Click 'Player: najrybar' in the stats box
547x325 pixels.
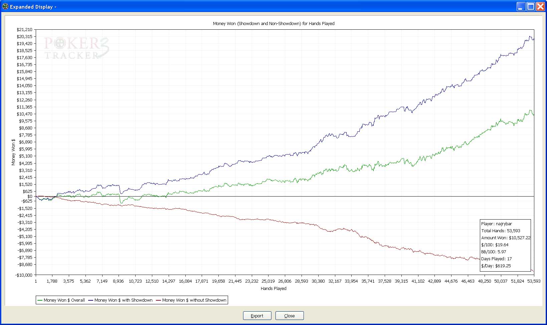click(x=496, y=224)
